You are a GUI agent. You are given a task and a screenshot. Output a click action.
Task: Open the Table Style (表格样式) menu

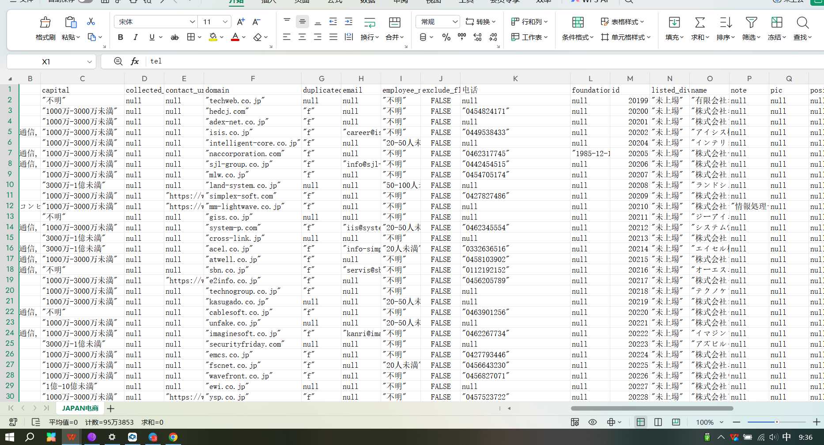[x=622, y=22]
